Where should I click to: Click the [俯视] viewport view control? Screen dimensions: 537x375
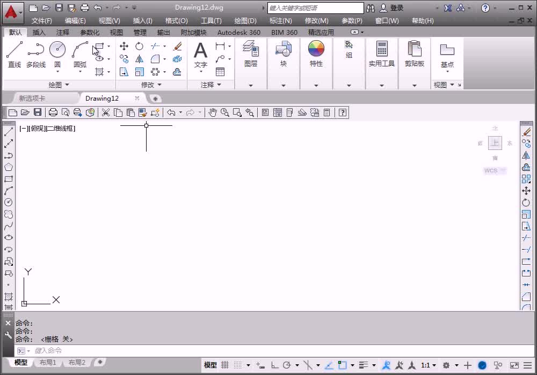point(38,129)
